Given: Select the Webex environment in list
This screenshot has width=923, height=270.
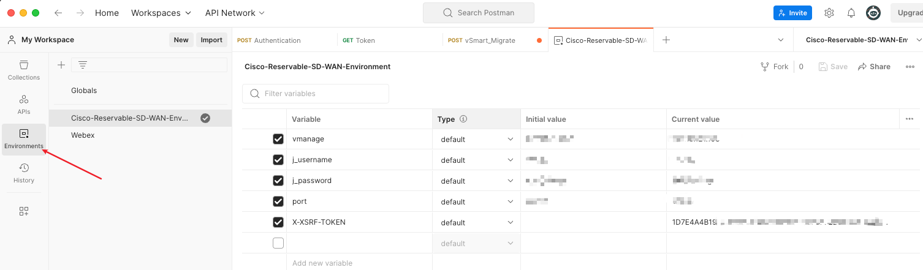Looking at the screenshot, I should tap(83, 135).
